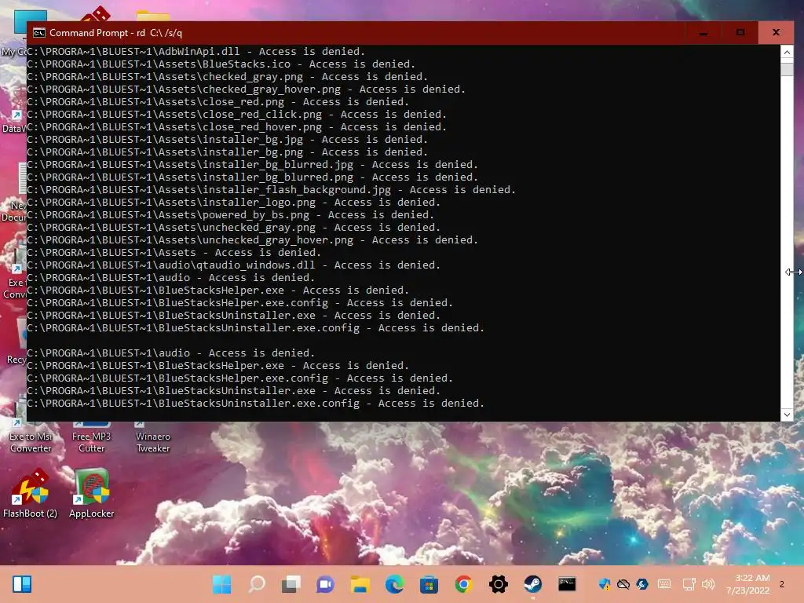The image size is (804, 603).
Task: Click the Command Prompt scrollbar down arrow
Action: (x=787, y=415)
